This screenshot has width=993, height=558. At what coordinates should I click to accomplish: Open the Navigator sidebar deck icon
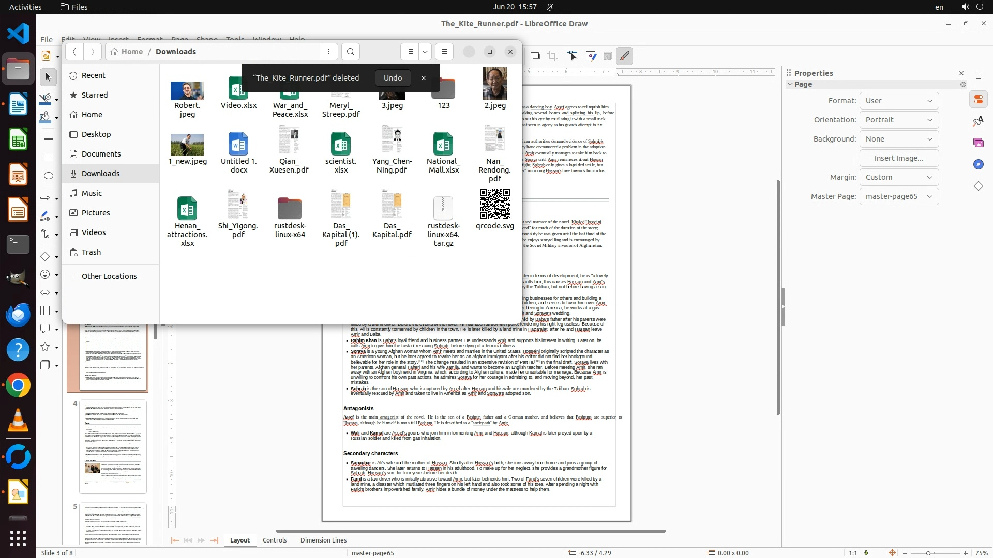pyautogui.click(x=978, y=164)
